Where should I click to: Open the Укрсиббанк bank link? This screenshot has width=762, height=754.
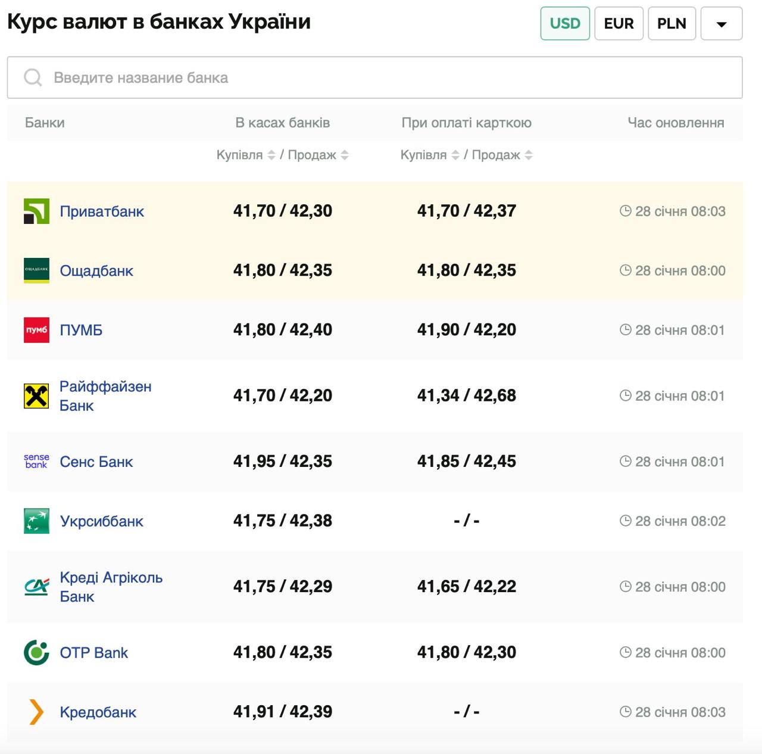(x=102, y=521)
